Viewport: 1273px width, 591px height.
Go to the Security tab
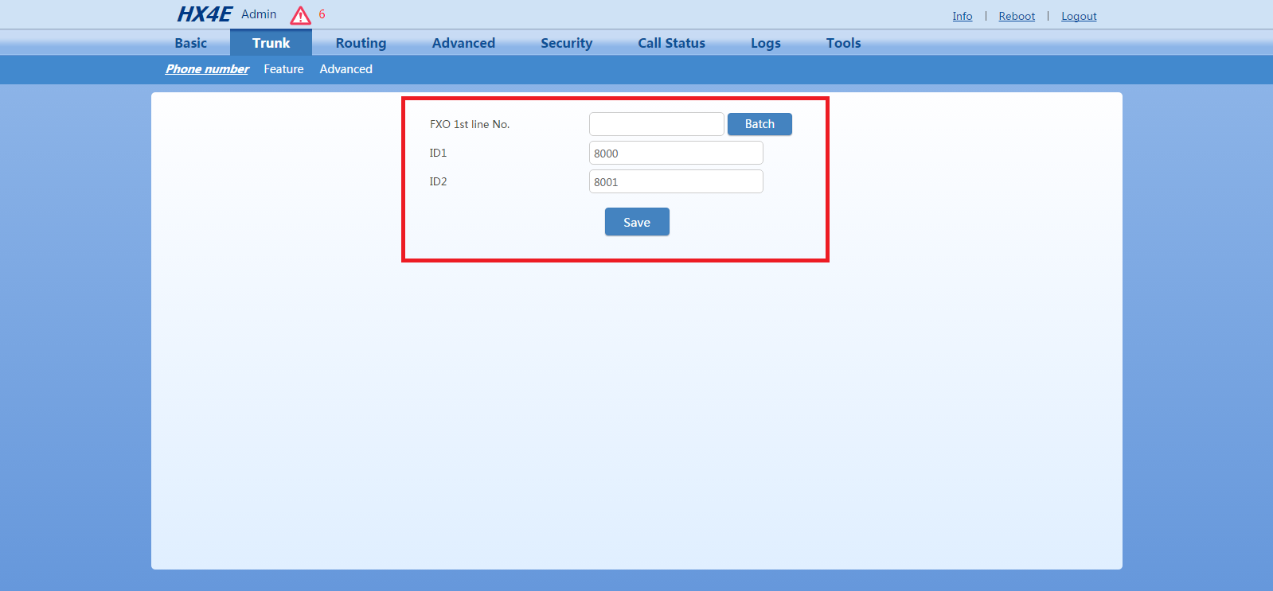coord(566,43)
